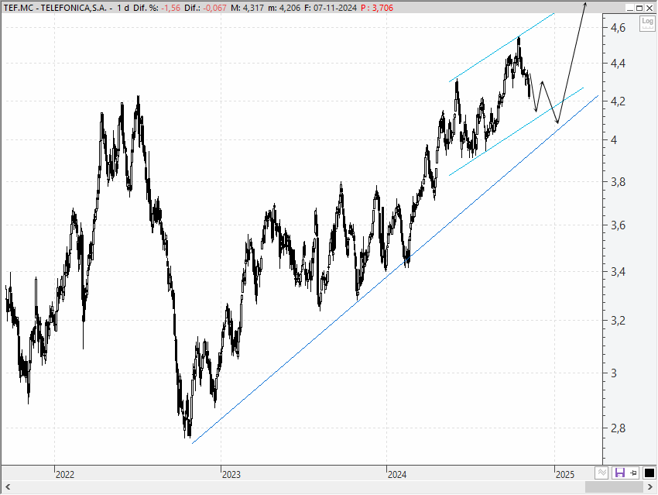Click the 4,2 price axis label

[618, 101]
